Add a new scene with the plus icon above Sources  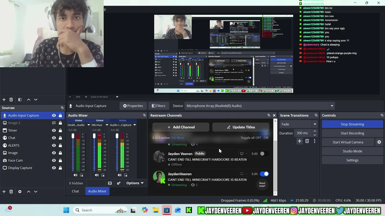[4, 100]
